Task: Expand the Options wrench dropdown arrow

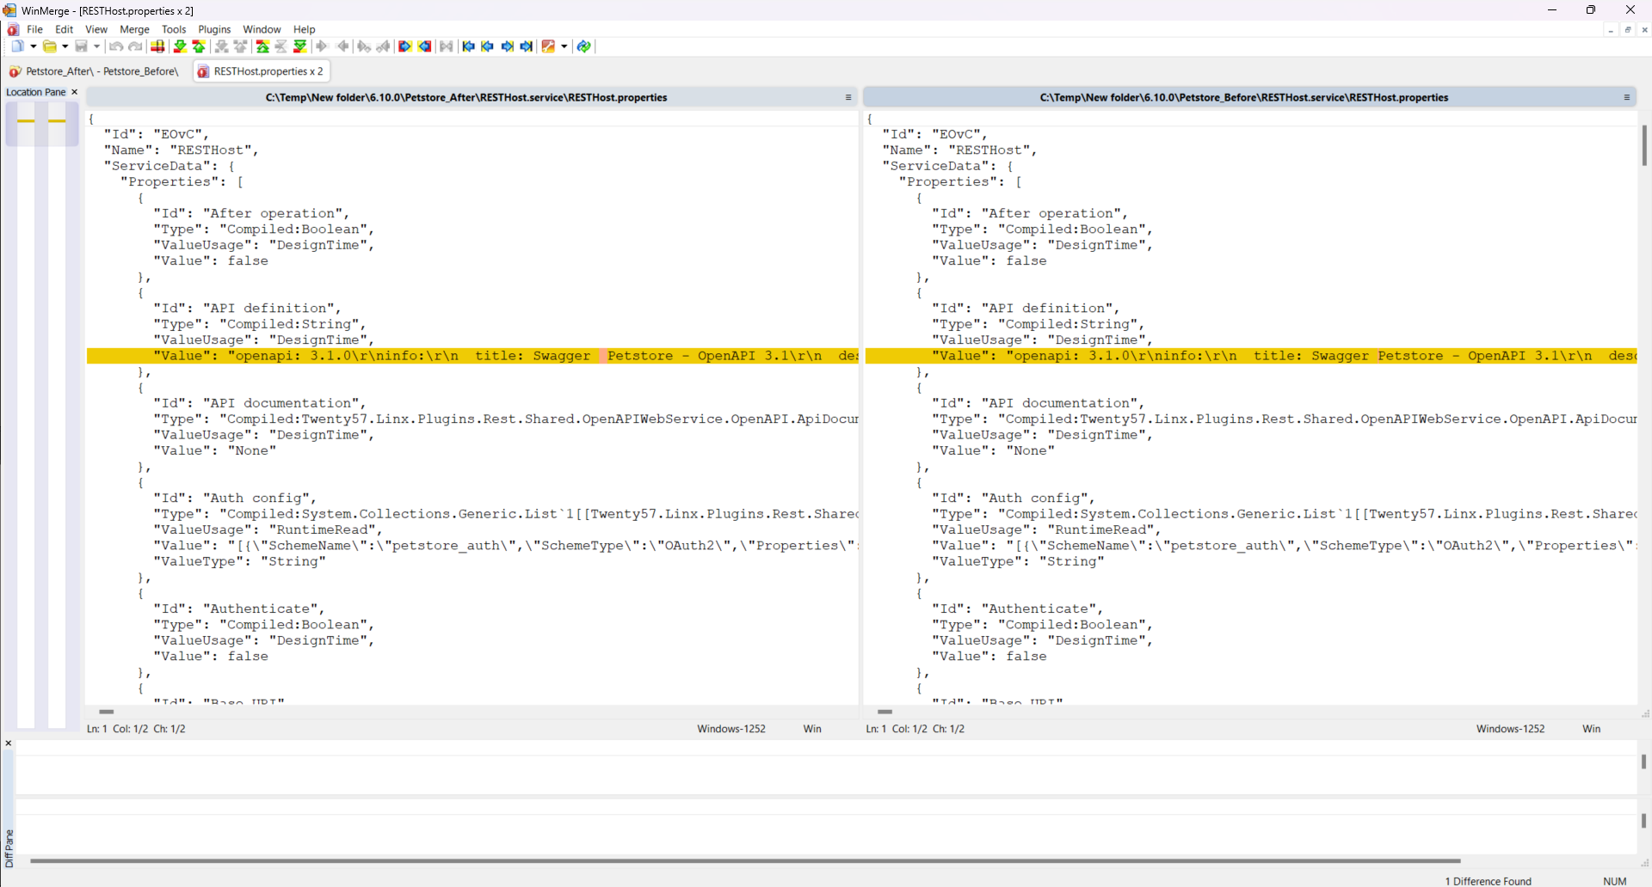Action: click(x=564, y=46)
